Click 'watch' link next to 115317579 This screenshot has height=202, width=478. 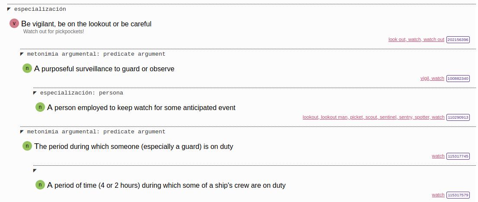pyautogui.click(x=438, y=195)
